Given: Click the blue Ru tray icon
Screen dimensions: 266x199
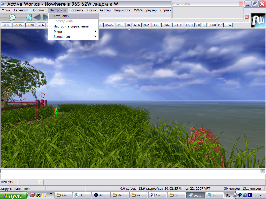Looking at the screenshot, I should (250, 195).
